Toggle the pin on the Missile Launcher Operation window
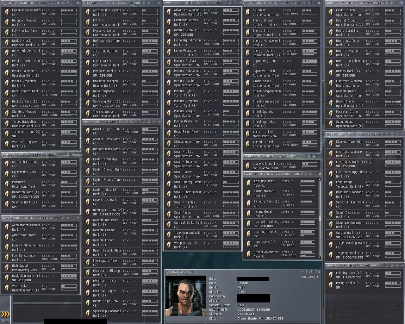 (x=68, y=3)
